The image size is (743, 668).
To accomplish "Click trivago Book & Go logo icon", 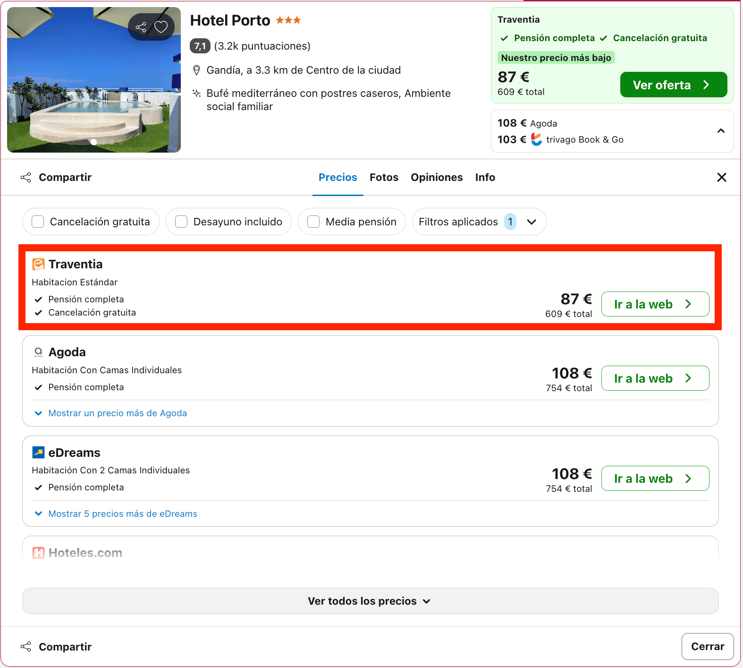I will click(536, 139).
